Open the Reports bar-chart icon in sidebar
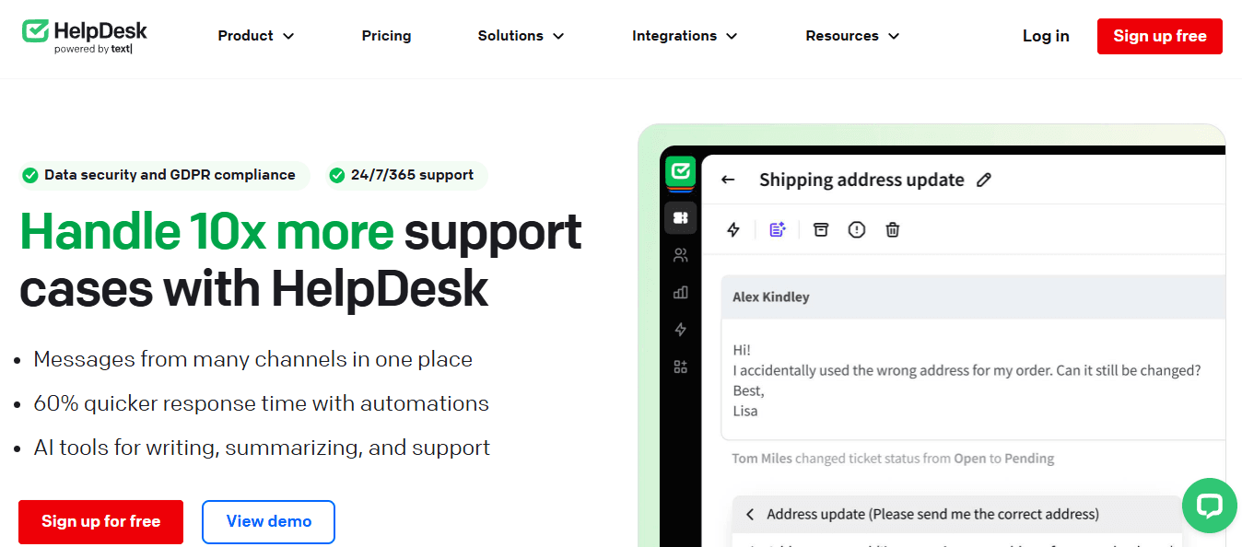 [680, 292]
